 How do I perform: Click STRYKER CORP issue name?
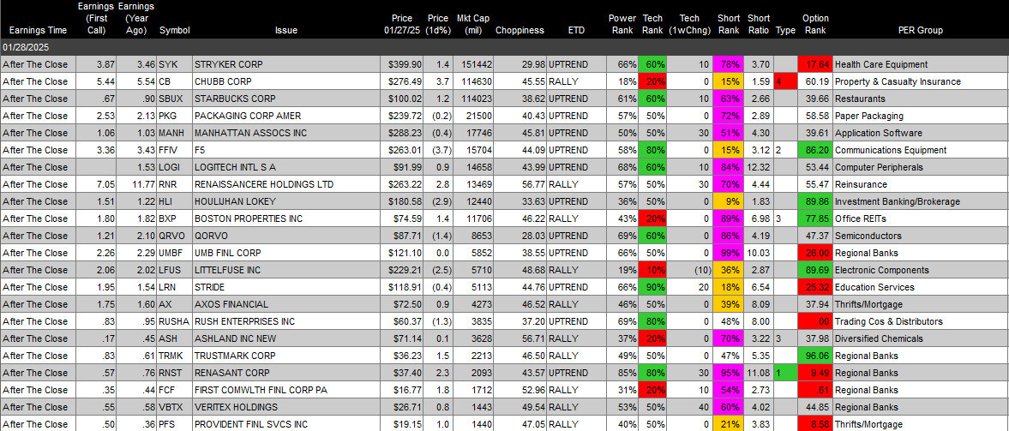tap(228, 64)
